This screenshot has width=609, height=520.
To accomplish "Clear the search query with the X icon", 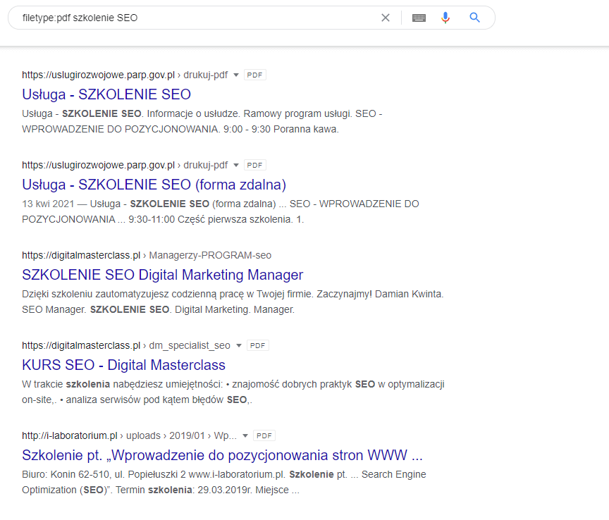I will coord(386,18).
